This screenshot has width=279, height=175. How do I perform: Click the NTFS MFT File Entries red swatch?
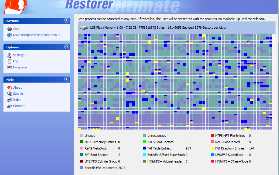tap(212, 135)
